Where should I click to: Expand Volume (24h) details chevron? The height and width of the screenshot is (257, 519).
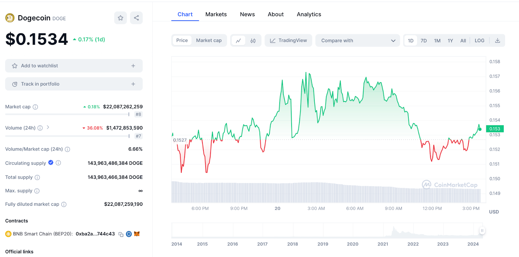[x=48, y=127]
